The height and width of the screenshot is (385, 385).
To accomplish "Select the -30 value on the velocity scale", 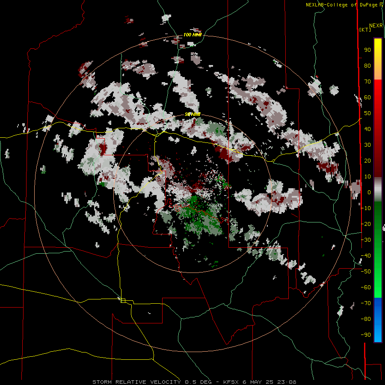I will pos(366,240).
